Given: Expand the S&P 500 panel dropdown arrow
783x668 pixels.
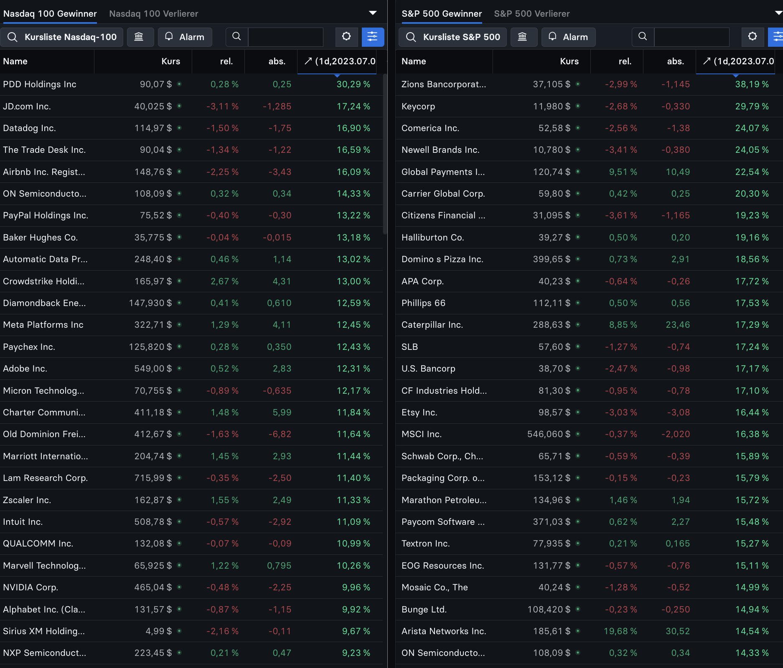Looking at the screenshot, I should (778, 13).
